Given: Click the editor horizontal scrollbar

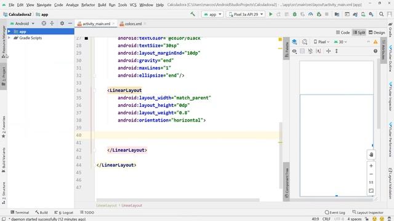Looking at the screenshot, I should click(178, 200).
